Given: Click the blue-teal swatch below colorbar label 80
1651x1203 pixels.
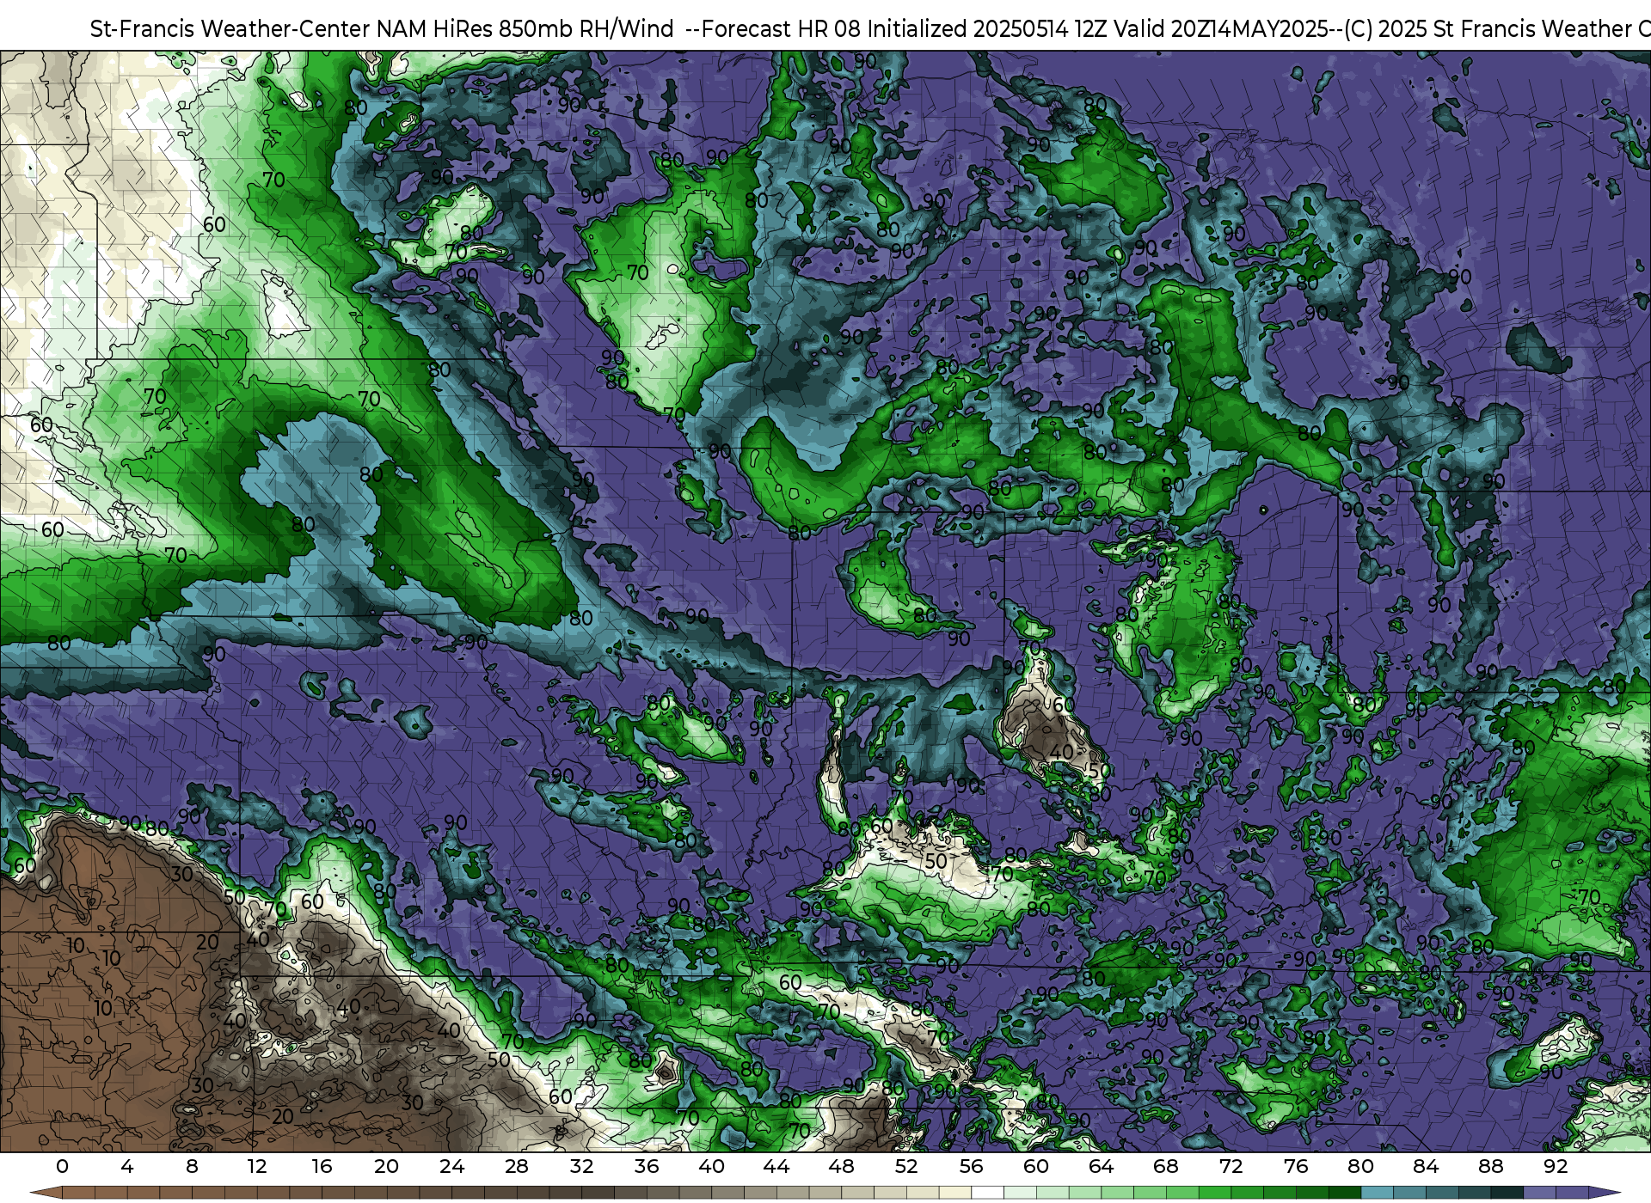Looking at the screenshot, I should pos(1377,1193).
